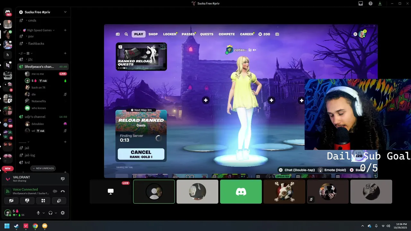
Task: Open the jail-log text channel
Action: click(x=43, y=155)
